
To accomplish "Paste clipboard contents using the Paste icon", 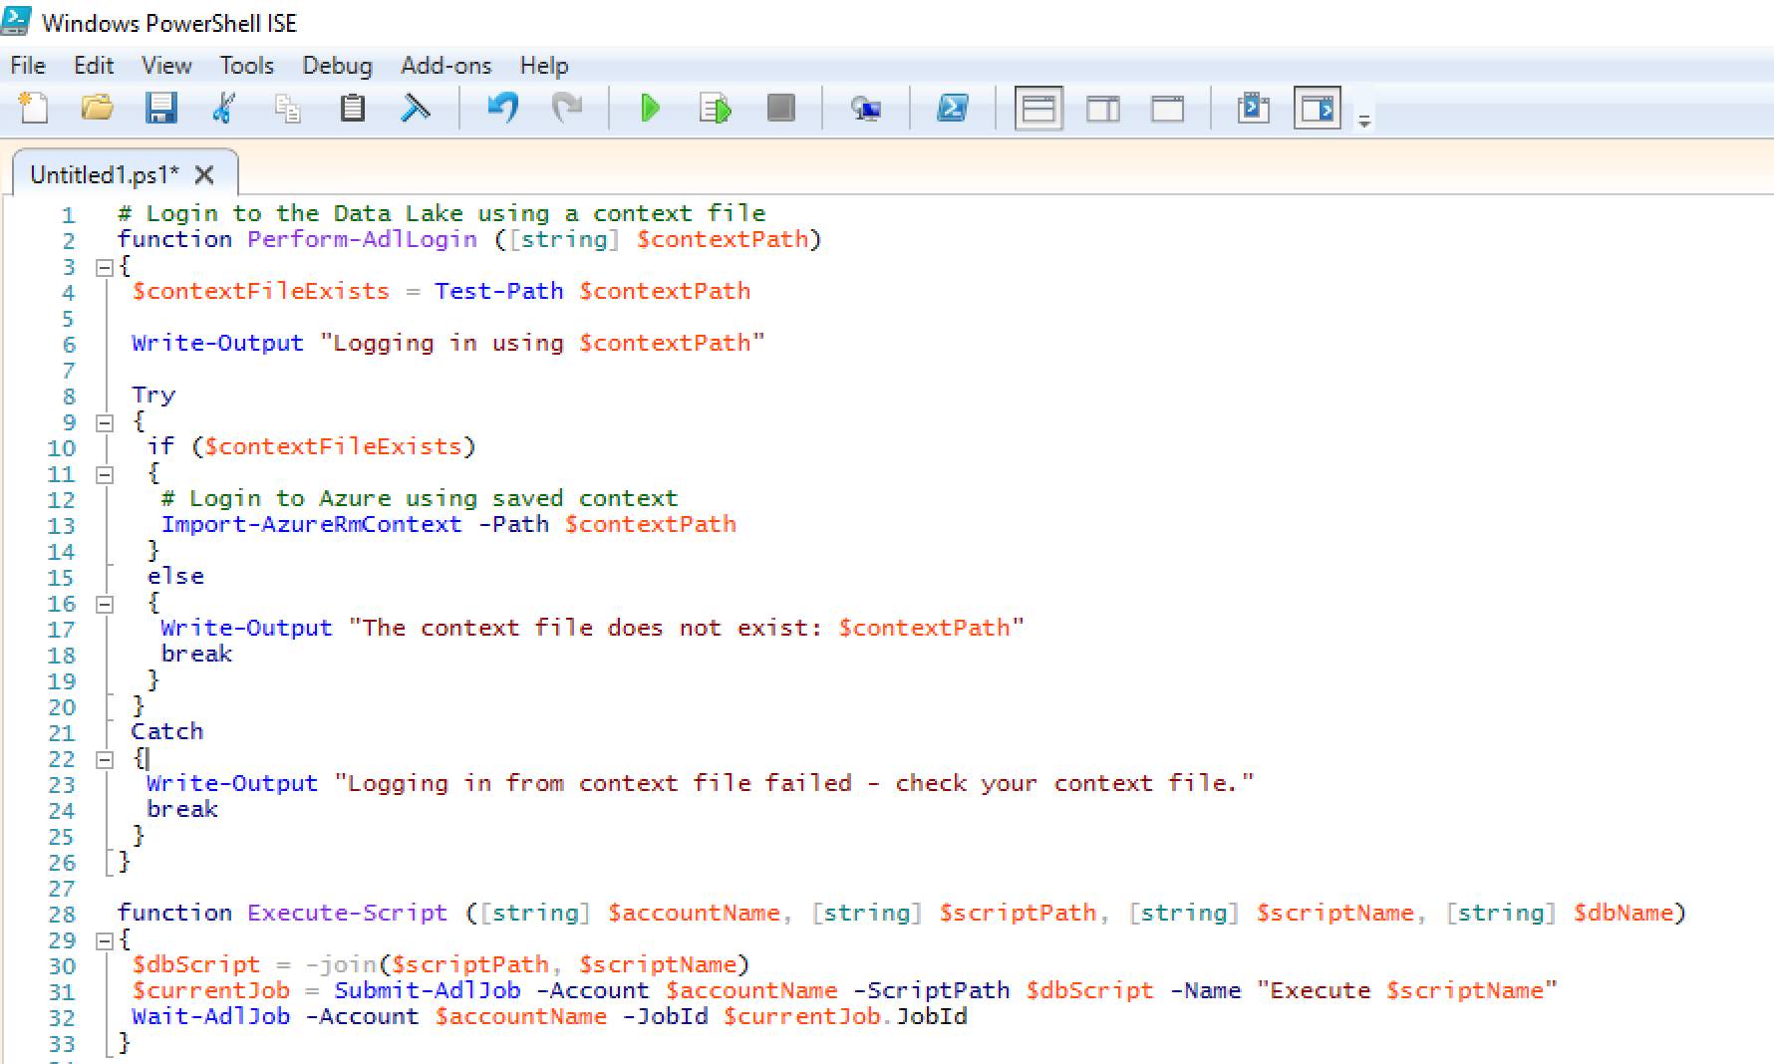I will (x=352, y=108).
